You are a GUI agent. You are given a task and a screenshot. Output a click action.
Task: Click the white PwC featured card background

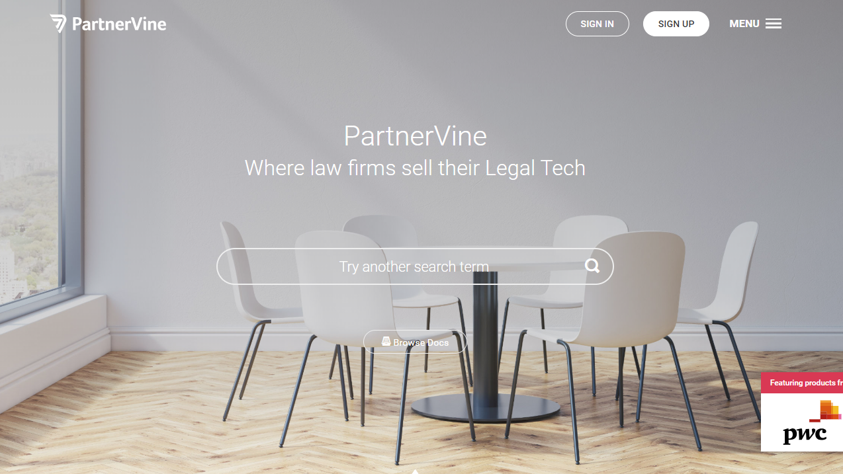802,422
